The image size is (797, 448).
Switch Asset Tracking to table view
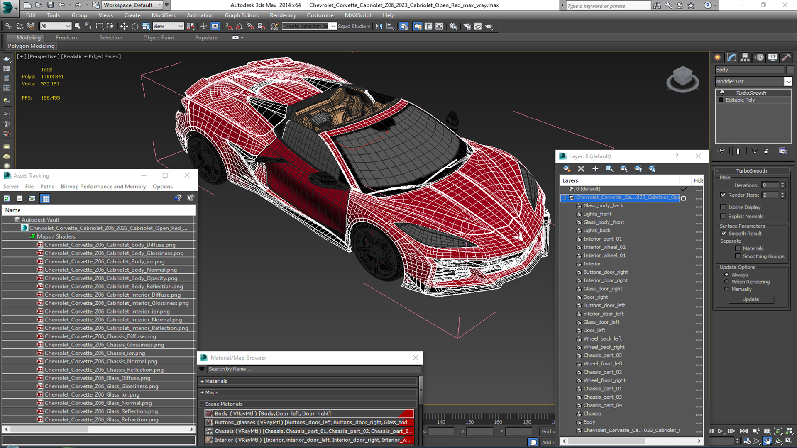pyautogui.click(x=46, y=198)
